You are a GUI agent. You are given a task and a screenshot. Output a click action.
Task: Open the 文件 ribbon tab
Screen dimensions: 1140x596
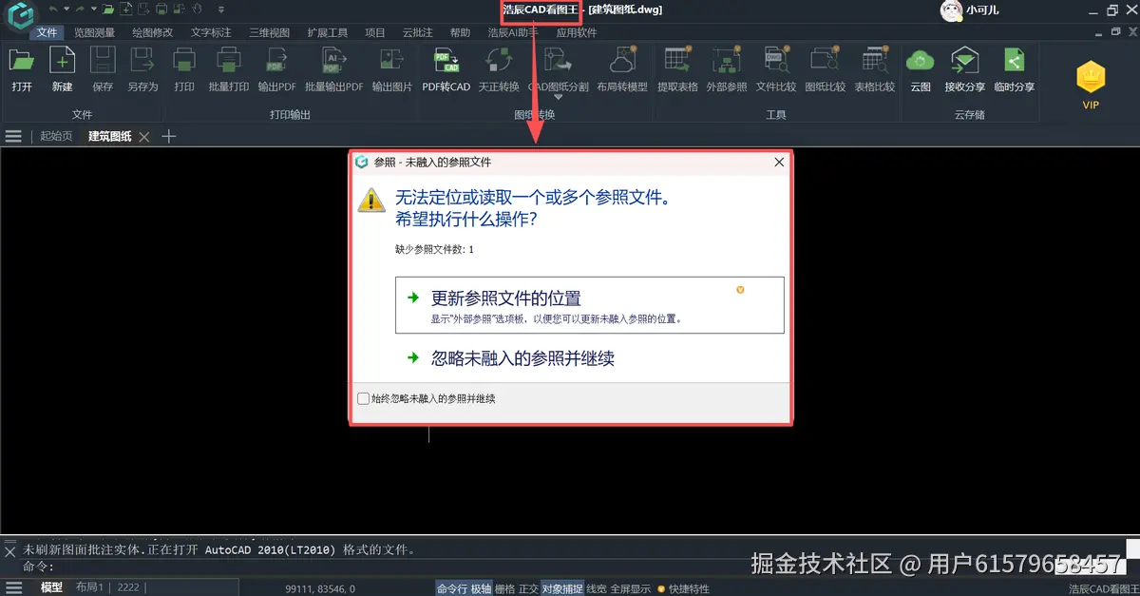pos(47,32)
